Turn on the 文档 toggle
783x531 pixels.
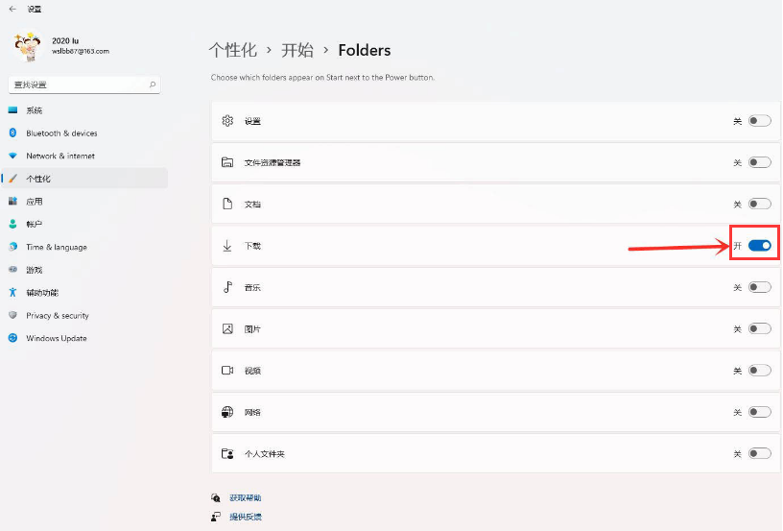760,204
